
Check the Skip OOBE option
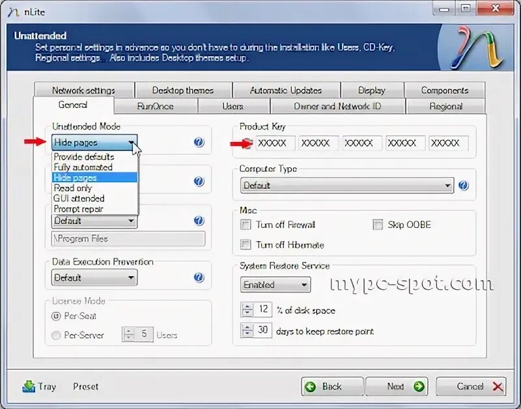point(378,225)
